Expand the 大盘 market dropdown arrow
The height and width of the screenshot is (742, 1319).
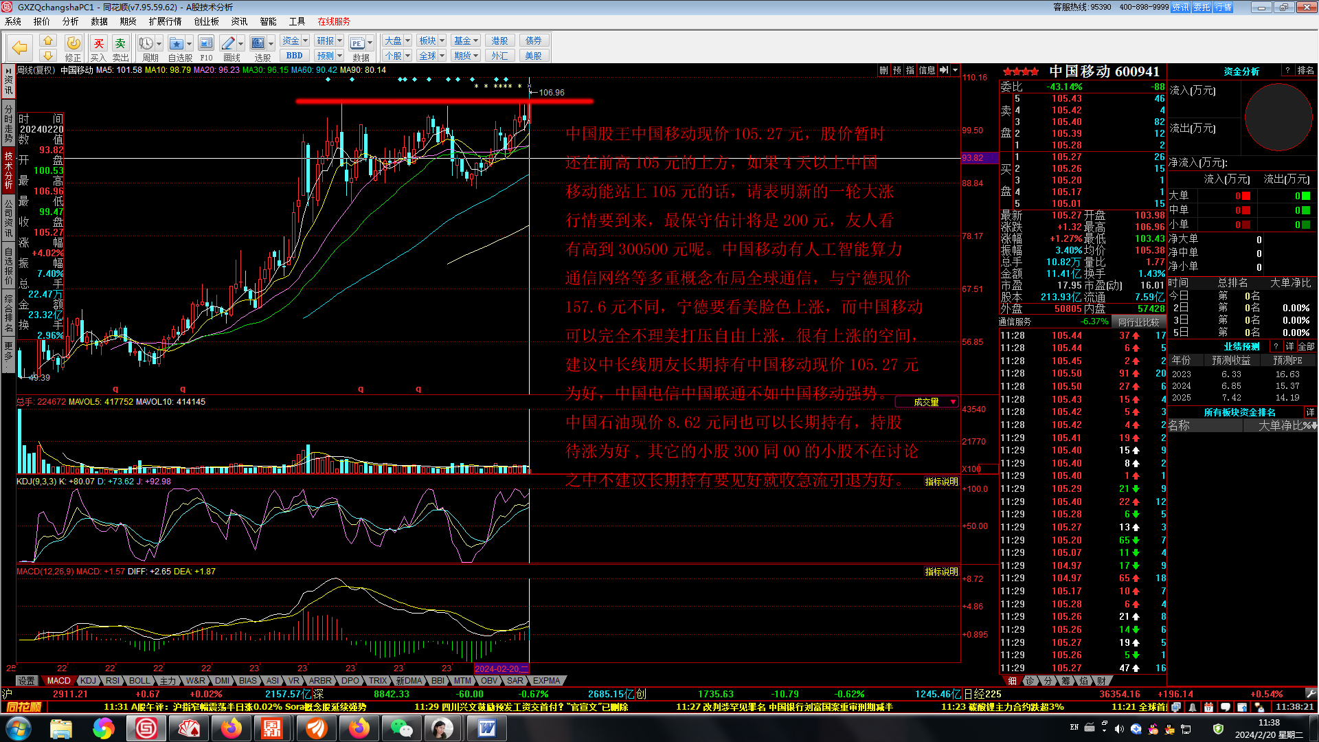coord(407,41)
